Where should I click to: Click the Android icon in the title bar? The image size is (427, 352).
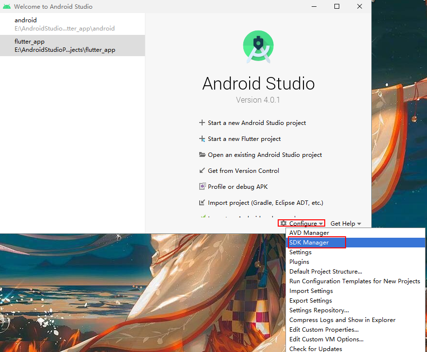click(x=6, y=6)
